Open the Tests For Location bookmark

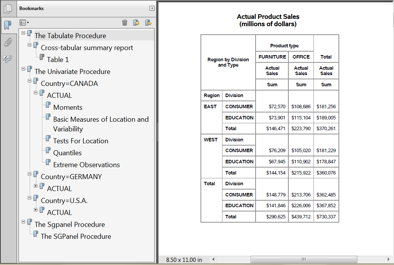click(81, 141)
